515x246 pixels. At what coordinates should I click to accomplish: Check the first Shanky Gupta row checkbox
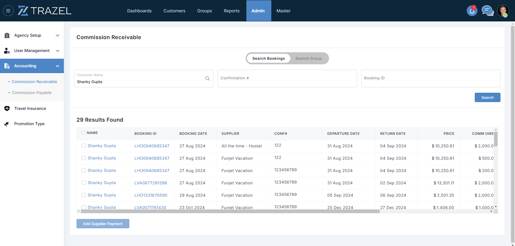tap(83, 146)
